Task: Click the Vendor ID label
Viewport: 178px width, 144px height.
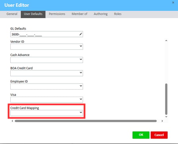Action: tap(17, 41)
